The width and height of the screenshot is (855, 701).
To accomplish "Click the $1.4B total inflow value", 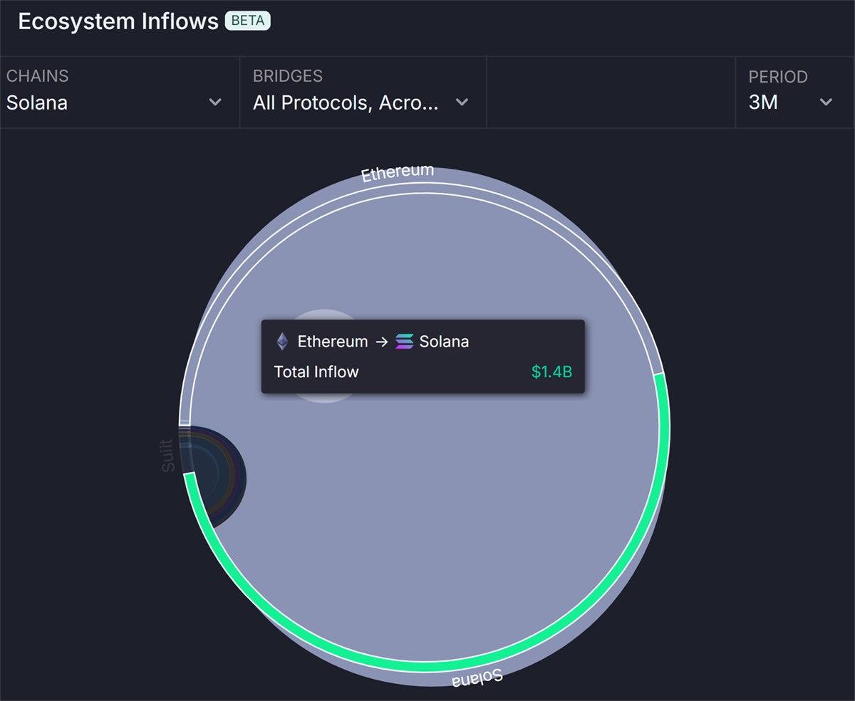I will point(551,371).
